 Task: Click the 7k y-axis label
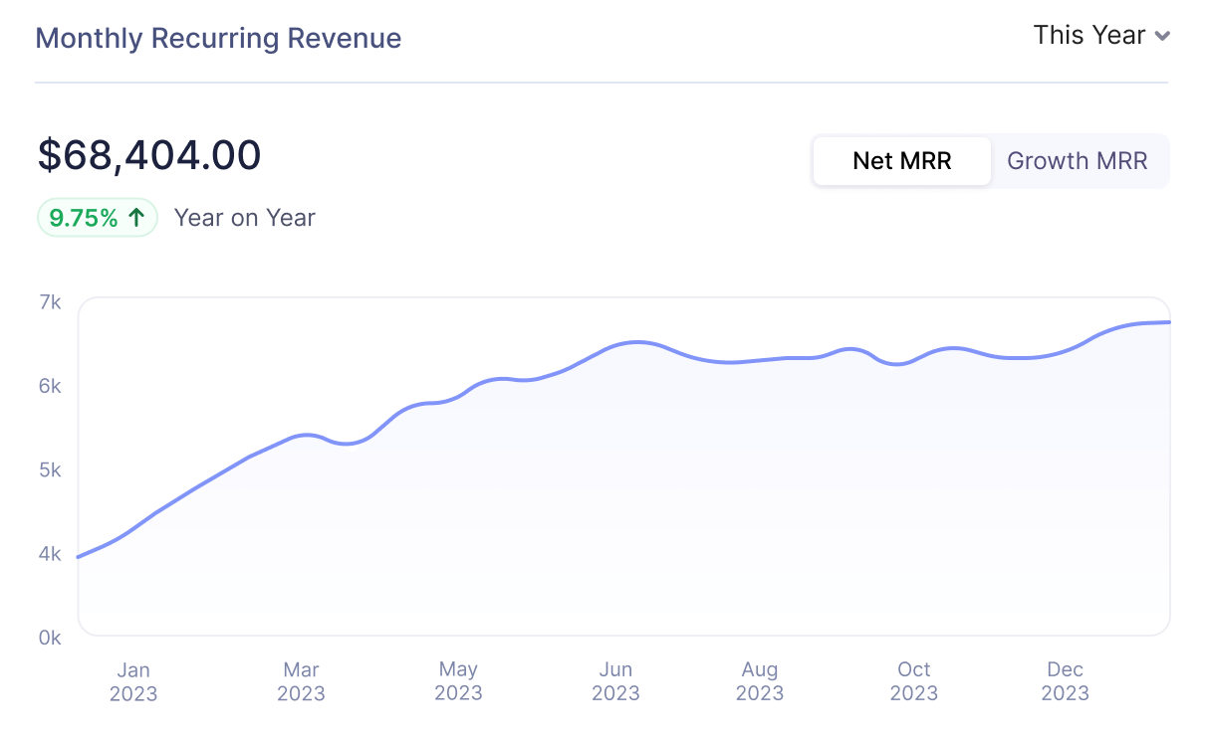point(49,301)
